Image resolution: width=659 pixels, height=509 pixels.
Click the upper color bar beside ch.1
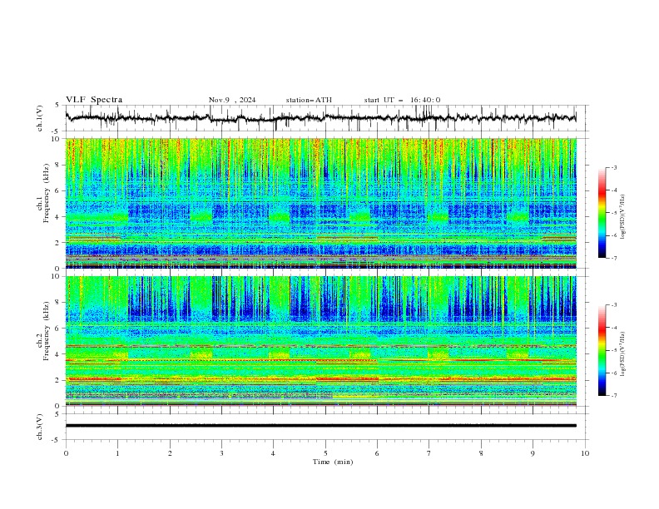(602, 213)
